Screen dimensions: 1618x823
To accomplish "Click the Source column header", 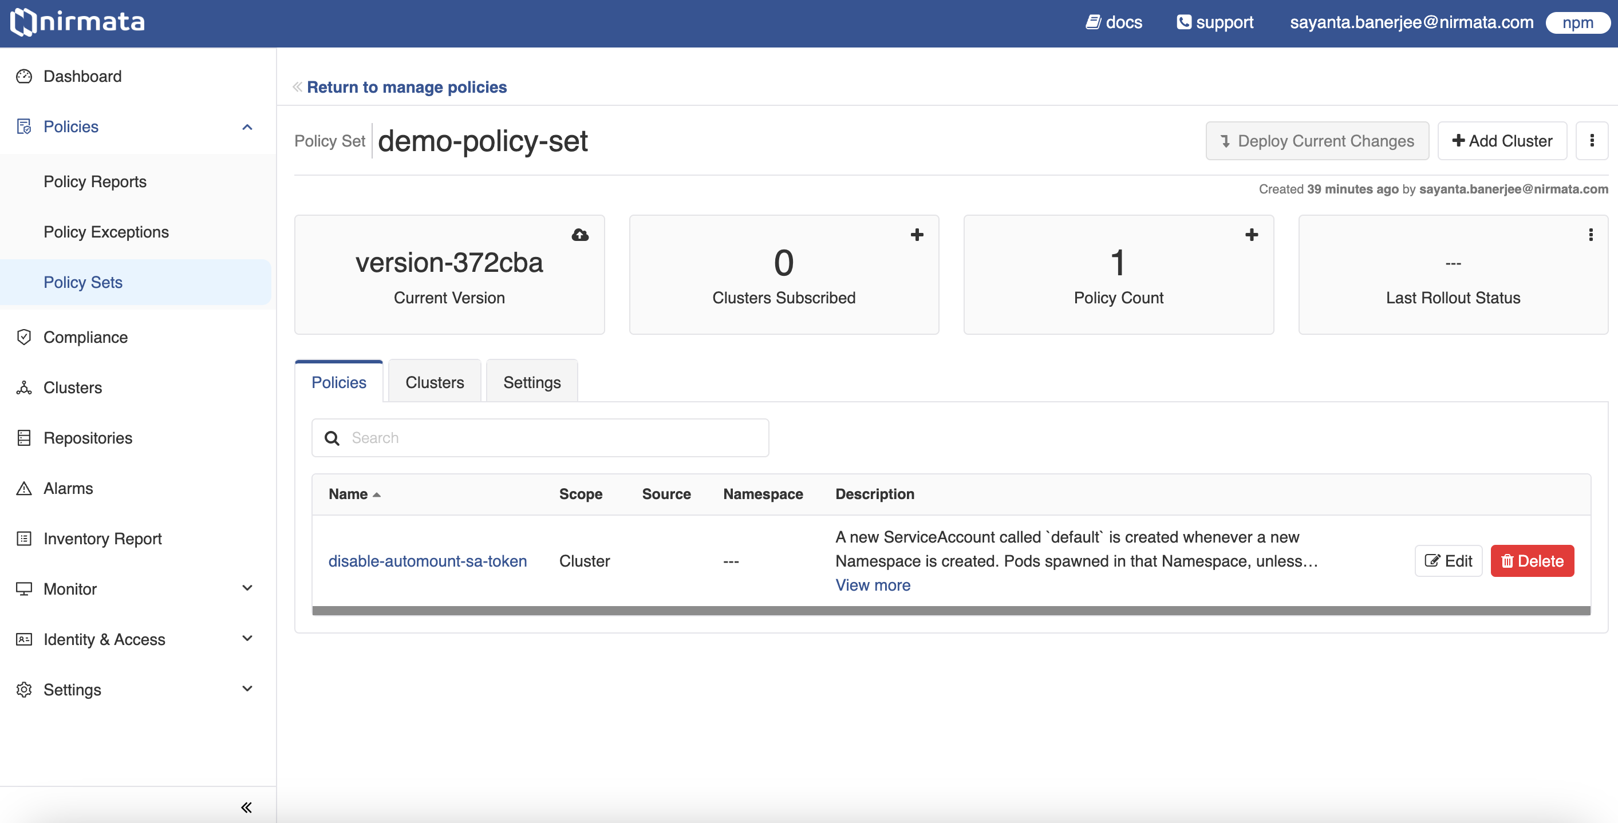I will coord(666,494).
